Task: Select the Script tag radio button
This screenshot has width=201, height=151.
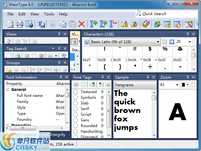Action: pos(75,115)
